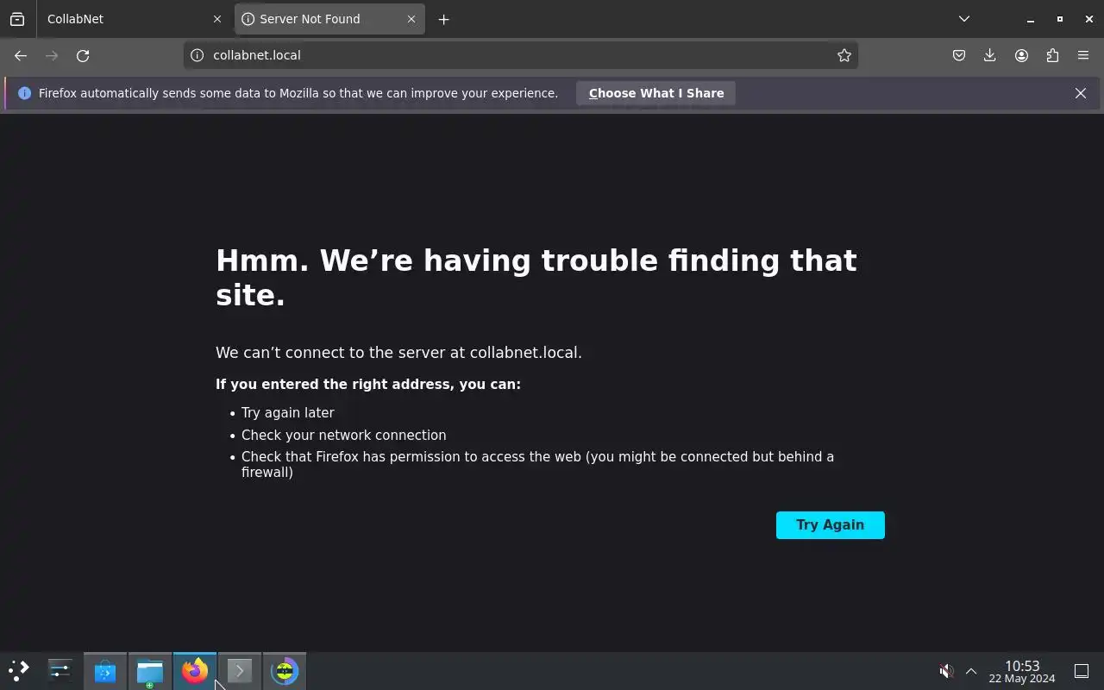Expand hidden system tray icons
Image resolution: width=1104 pixels, height=690 pixels.
971,671
